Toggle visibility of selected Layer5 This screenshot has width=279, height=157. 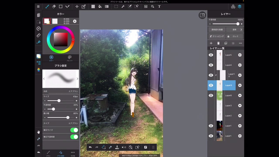211,85
